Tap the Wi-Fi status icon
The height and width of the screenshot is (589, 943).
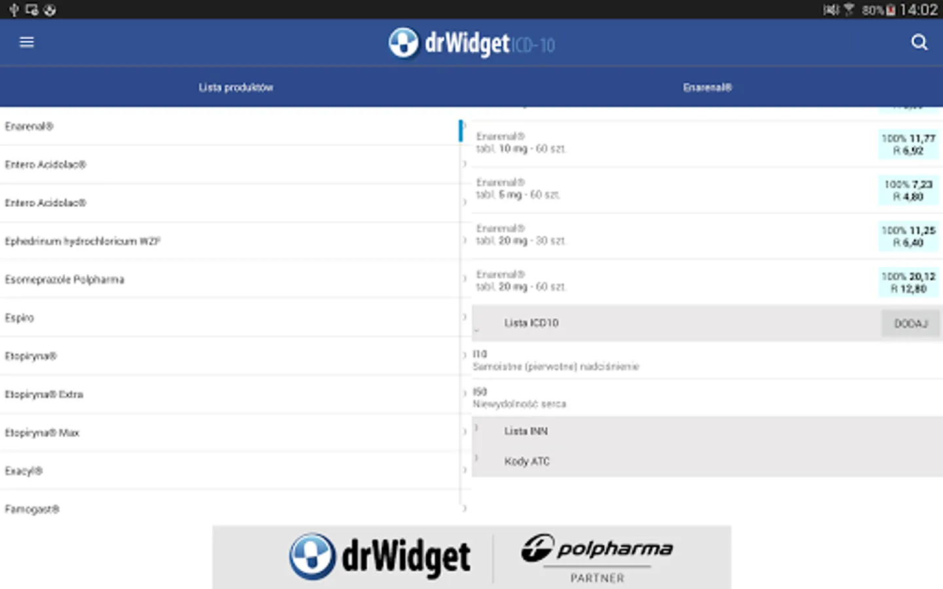[x=849, y=10]
